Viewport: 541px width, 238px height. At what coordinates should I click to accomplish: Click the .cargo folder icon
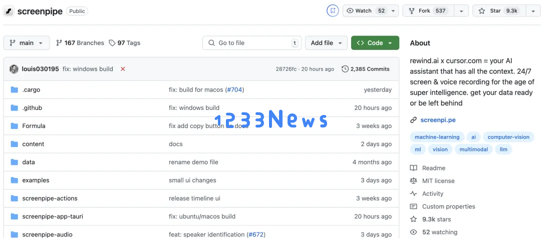[14, 90]
